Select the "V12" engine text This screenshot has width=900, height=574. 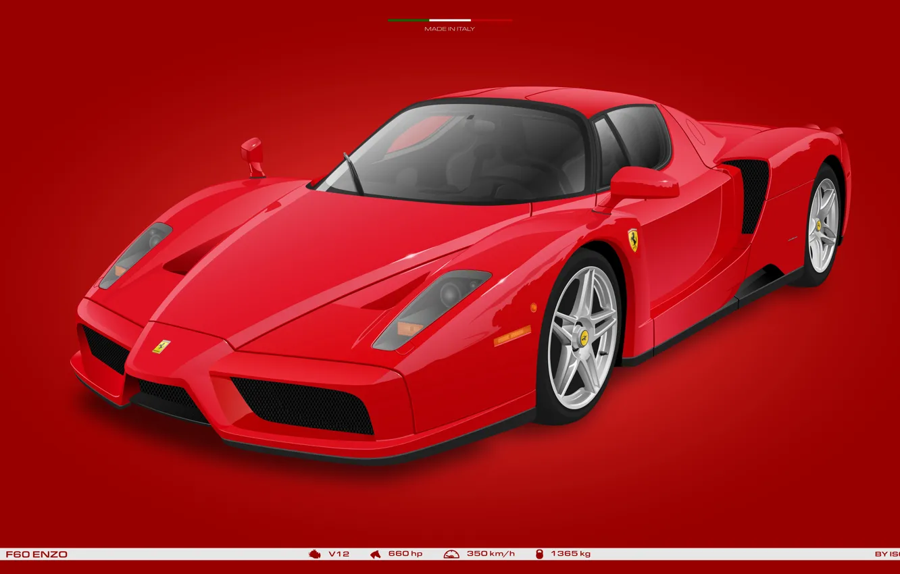pos(339,554)
